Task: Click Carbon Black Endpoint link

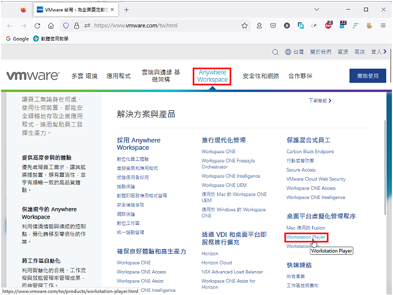Action: point(310,152)
